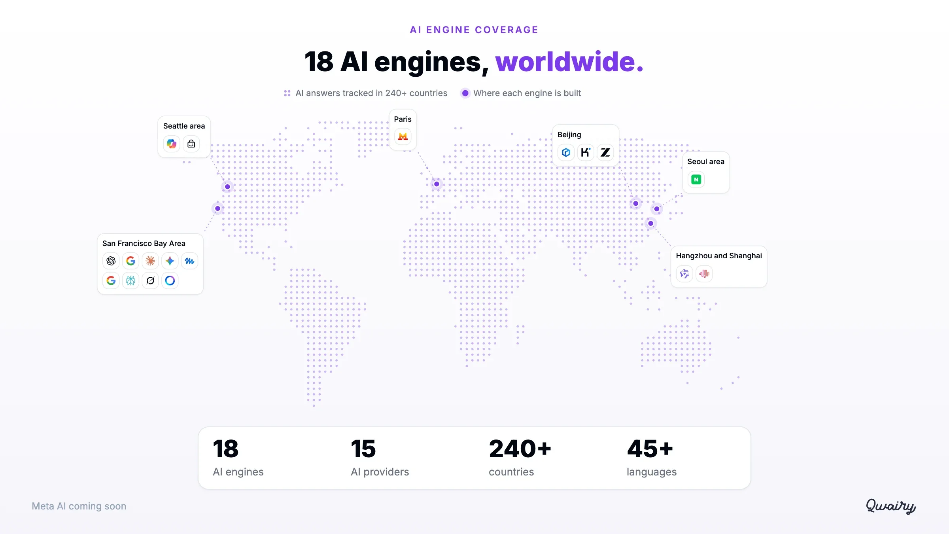The image size is (949, 534).
Task: Click the 'Hangzhou and Shanghai' label
Action: (x=719, y=256)
